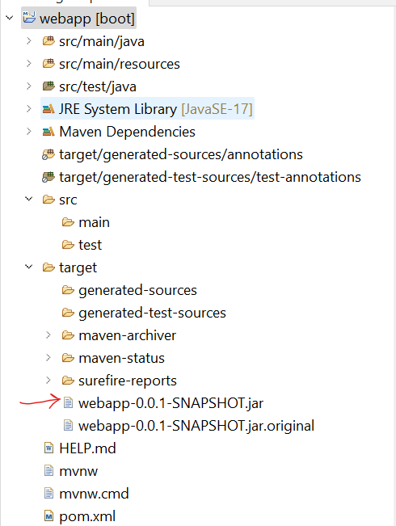Select the webapp [boot] project label
396x526 pixels.
click(x=87, y=19)
